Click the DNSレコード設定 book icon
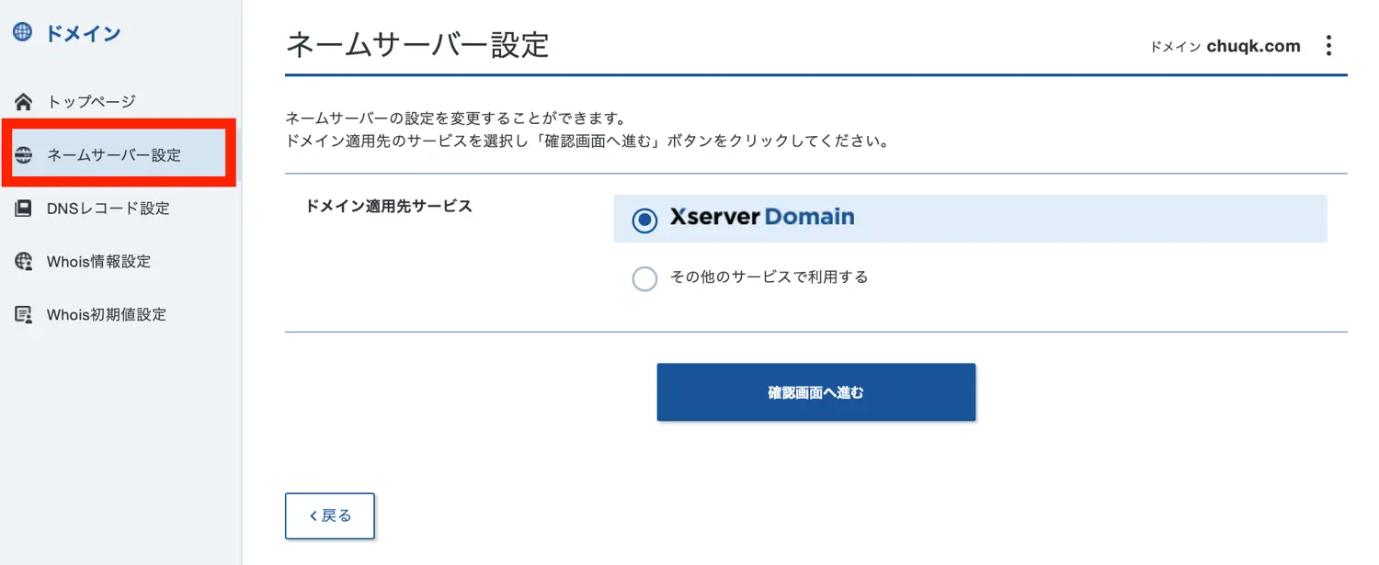The height and width of the screenshot is (565, 1379). pyautogui.click(x=23, y=209)
